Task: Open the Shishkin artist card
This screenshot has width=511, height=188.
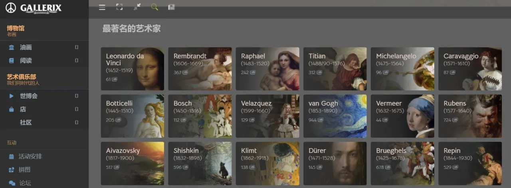Action: click(200, 164)
